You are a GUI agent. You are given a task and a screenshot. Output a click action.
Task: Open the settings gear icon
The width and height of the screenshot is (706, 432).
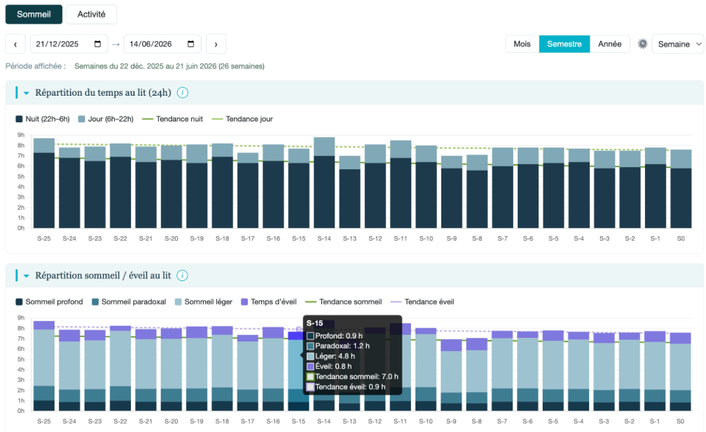[x=643, y=43]
